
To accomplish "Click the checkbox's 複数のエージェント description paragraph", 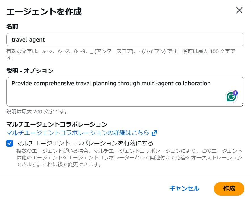I will point(129,157).
